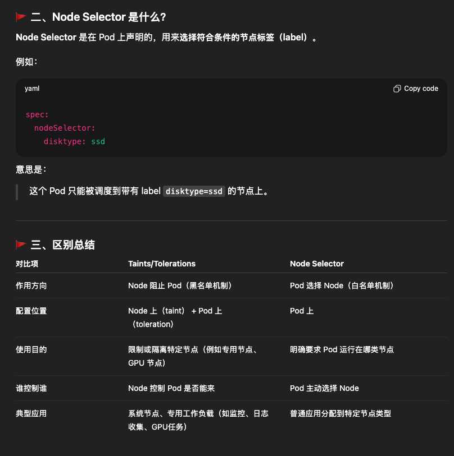Click the inline code "disktype=ssd"
The width and height of the screenshot is (454, 456).
tap(194, 191)
